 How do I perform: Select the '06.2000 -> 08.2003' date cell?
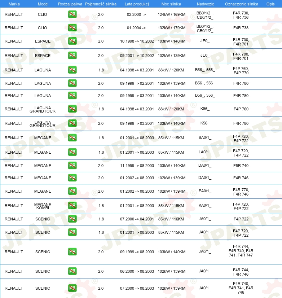coord(137,271)
